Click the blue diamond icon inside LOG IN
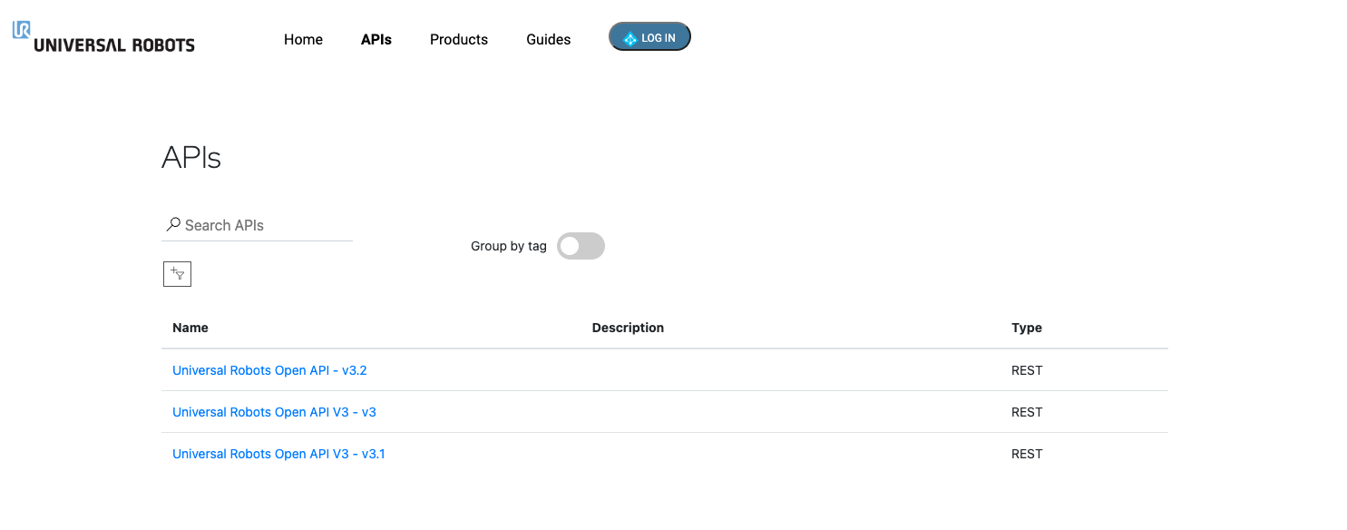Screen dimensions: 1347x530 631,37
